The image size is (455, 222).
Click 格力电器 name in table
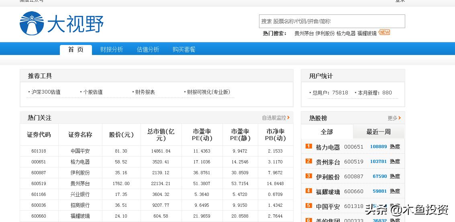point(80,162)
